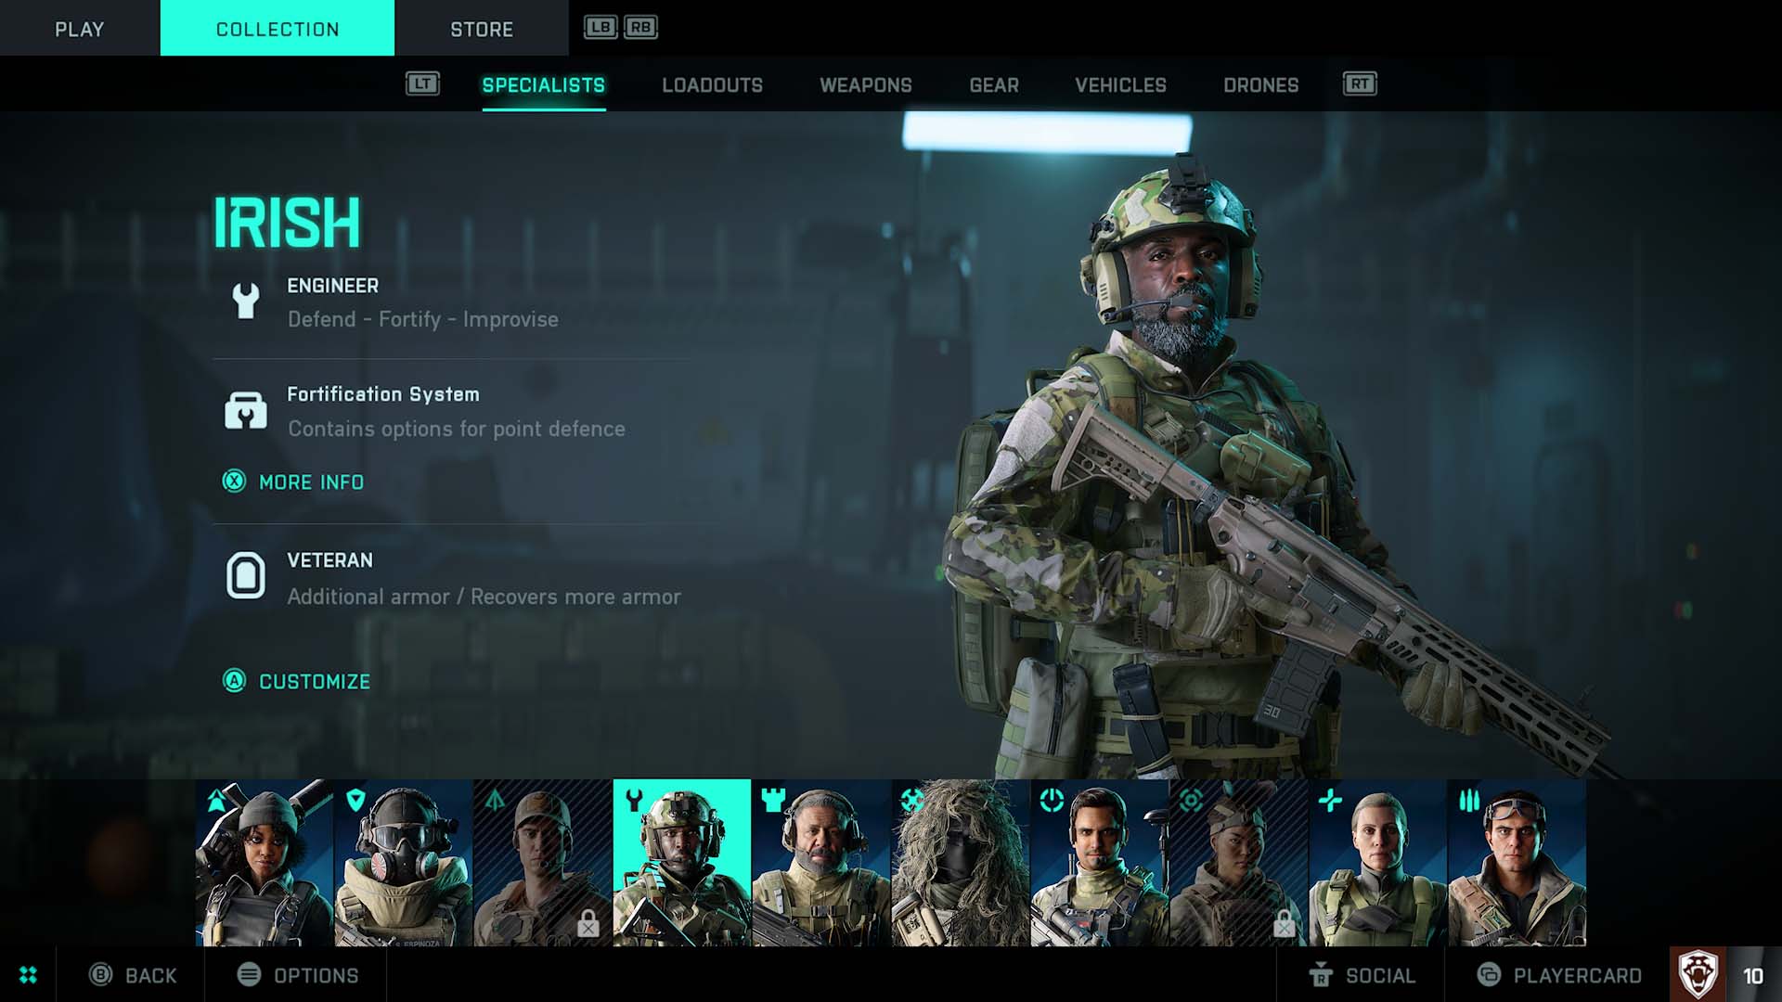The width and height of the screenshot is (1782, 1002).
Task: Open the Options menu
Action: pyautogui.click(x=297, y=975)
